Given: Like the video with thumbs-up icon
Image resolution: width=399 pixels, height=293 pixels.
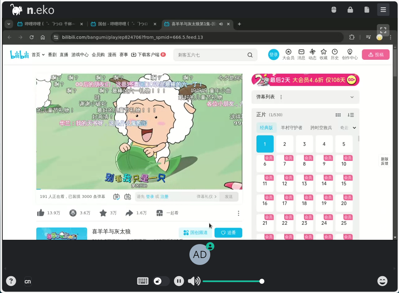Looking at the screenshot, I should click(x=41, y=213).
